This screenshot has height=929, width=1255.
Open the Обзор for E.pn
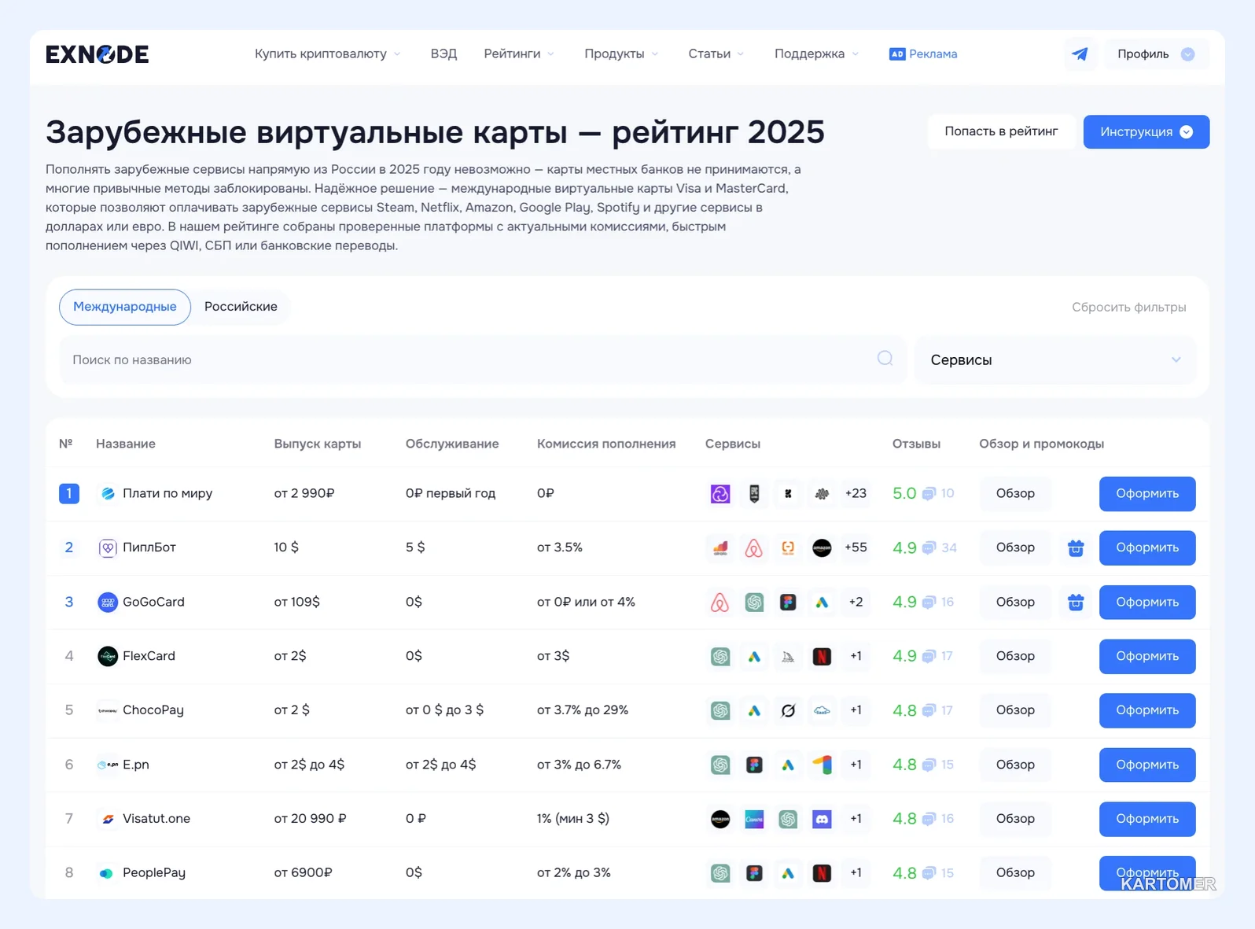[x=1015, y=765]
